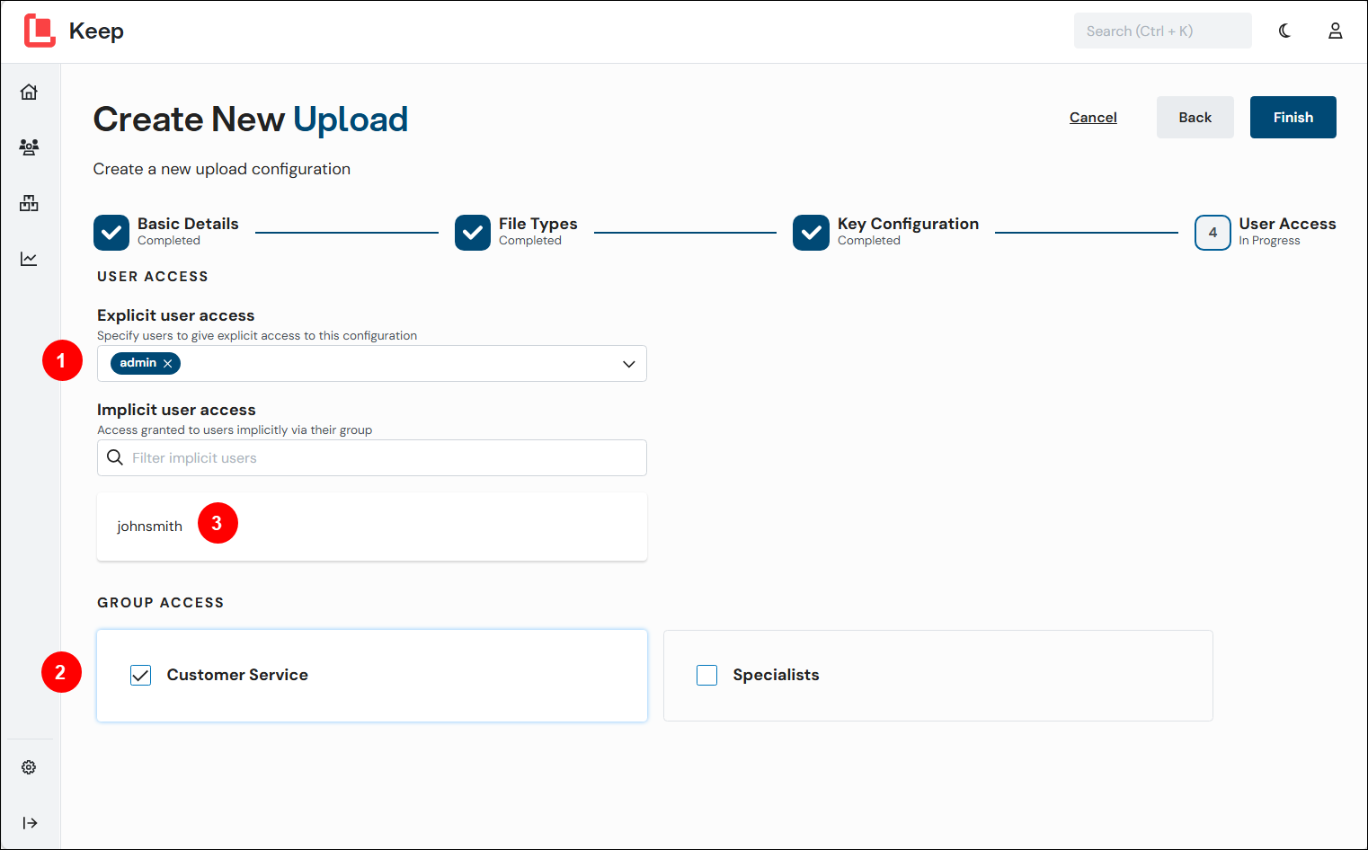Screen dimensions: 1368x850
Task: Toggle dark mode moon icon
Action: coord(1284,31)
